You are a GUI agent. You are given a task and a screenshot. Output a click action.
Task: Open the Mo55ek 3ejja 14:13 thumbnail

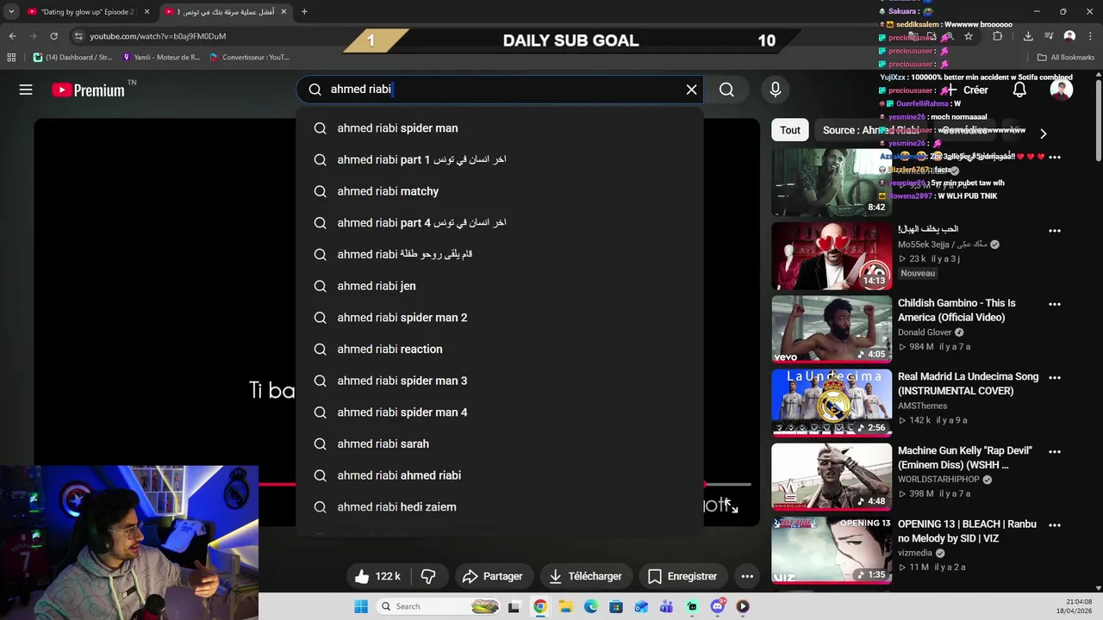[832, 256]
